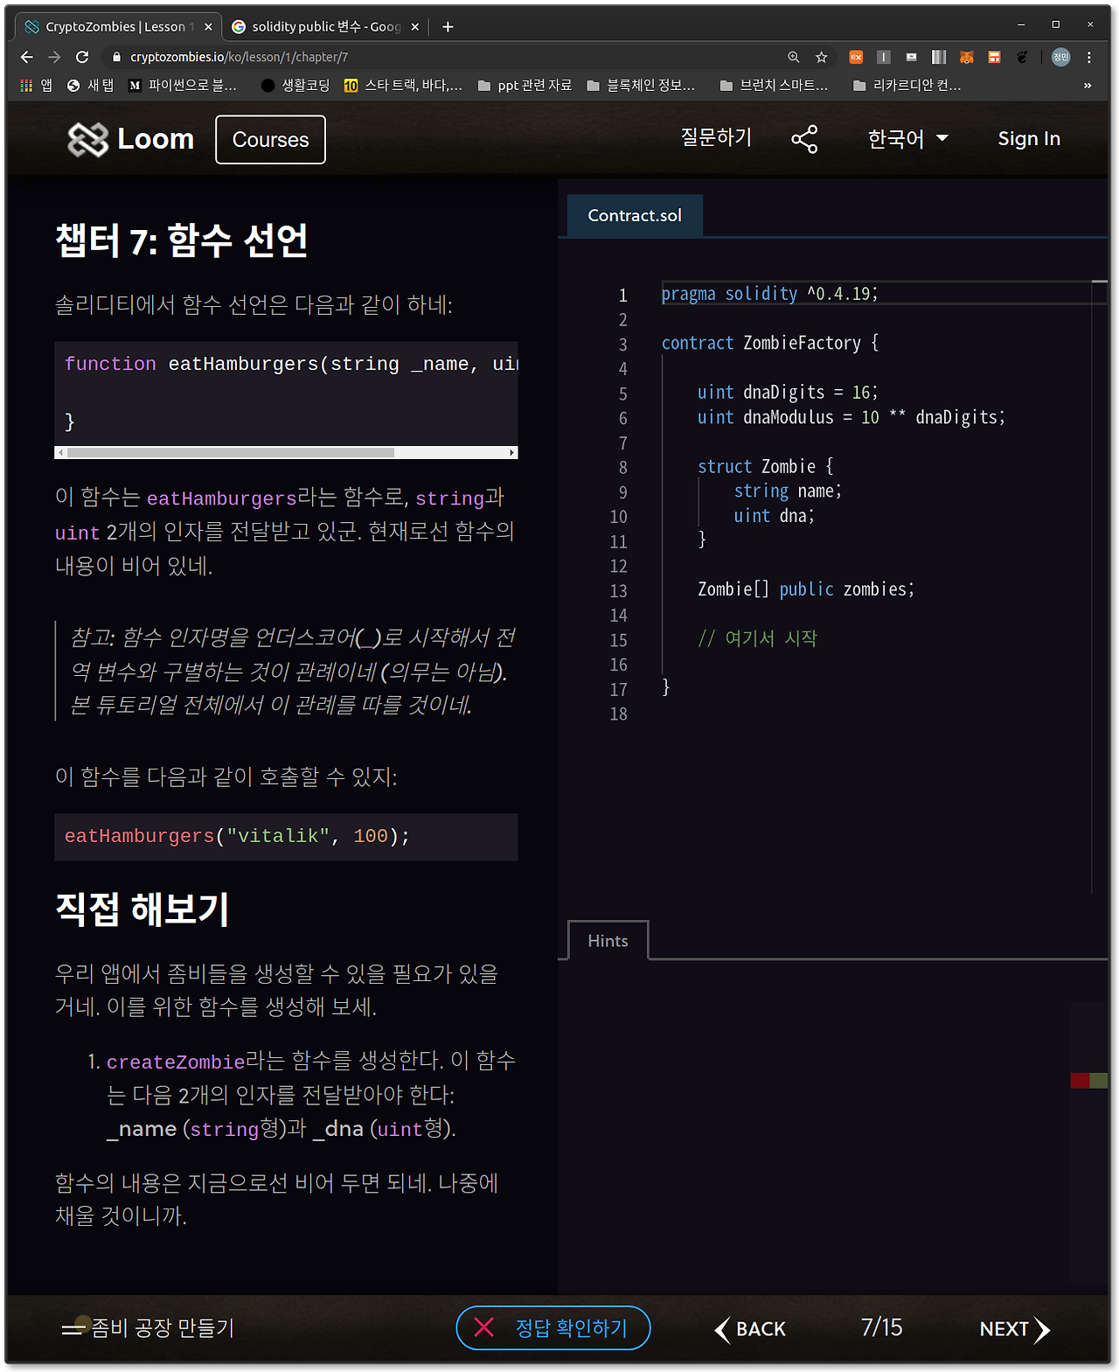This screenshot has height=1372, width=1119.
Task: Go to previous chapter with BACK
Action: [750, 1329]
